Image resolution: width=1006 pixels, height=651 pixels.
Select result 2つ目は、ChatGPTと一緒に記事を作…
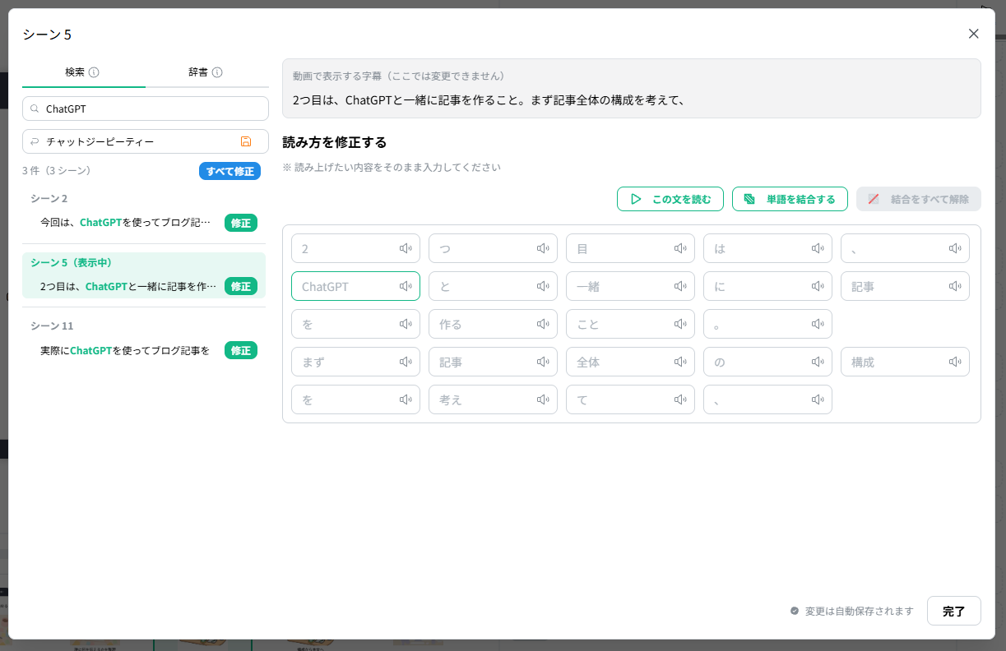[128, 287]
